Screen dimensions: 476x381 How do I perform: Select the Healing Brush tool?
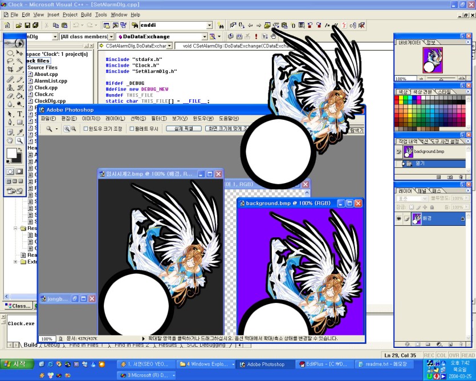10,80
